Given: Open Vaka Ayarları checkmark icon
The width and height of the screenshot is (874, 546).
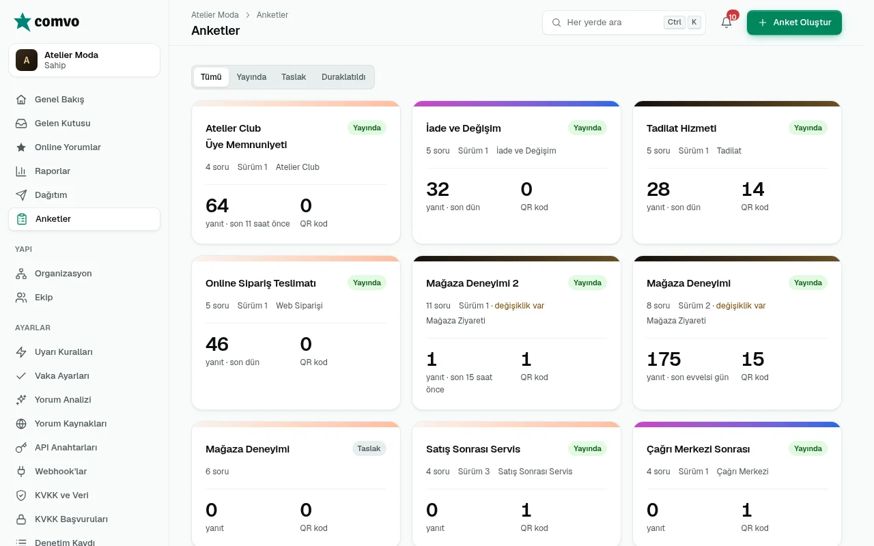Looking at the screenshot, I should pyautogui.click(x=21, y=376).
